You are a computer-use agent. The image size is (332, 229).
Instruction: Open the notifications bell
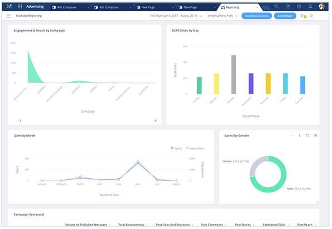pyautogui.click(x=310, y=7)
